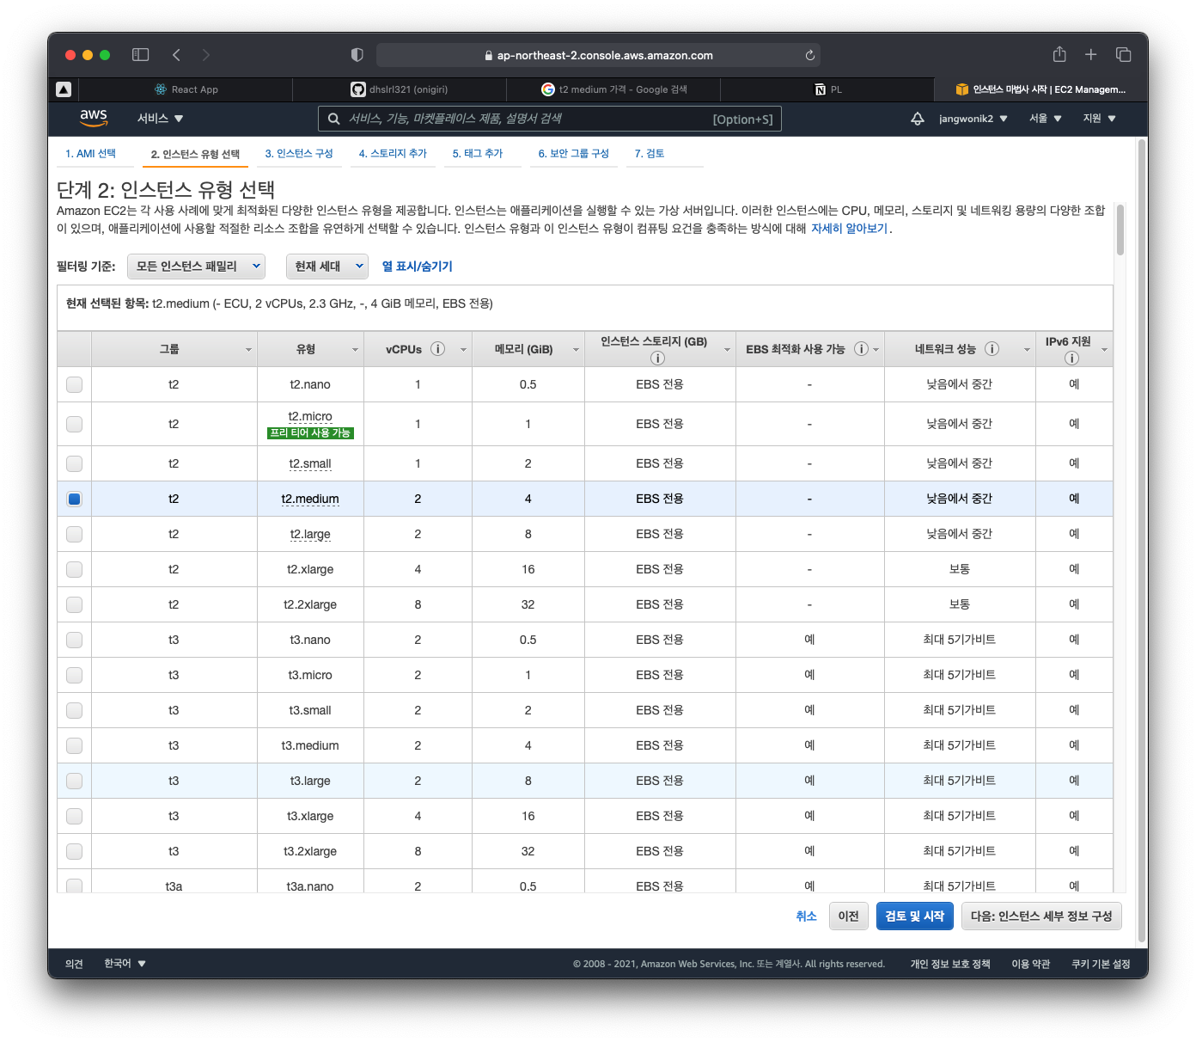Select the t2.nano instance checkbox
The height and width of the screenshot is (1042, 1196).
coord(75,384)
